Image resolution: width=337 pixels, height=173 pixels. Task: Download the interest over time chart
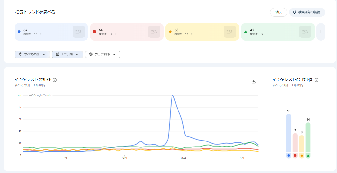253,81
